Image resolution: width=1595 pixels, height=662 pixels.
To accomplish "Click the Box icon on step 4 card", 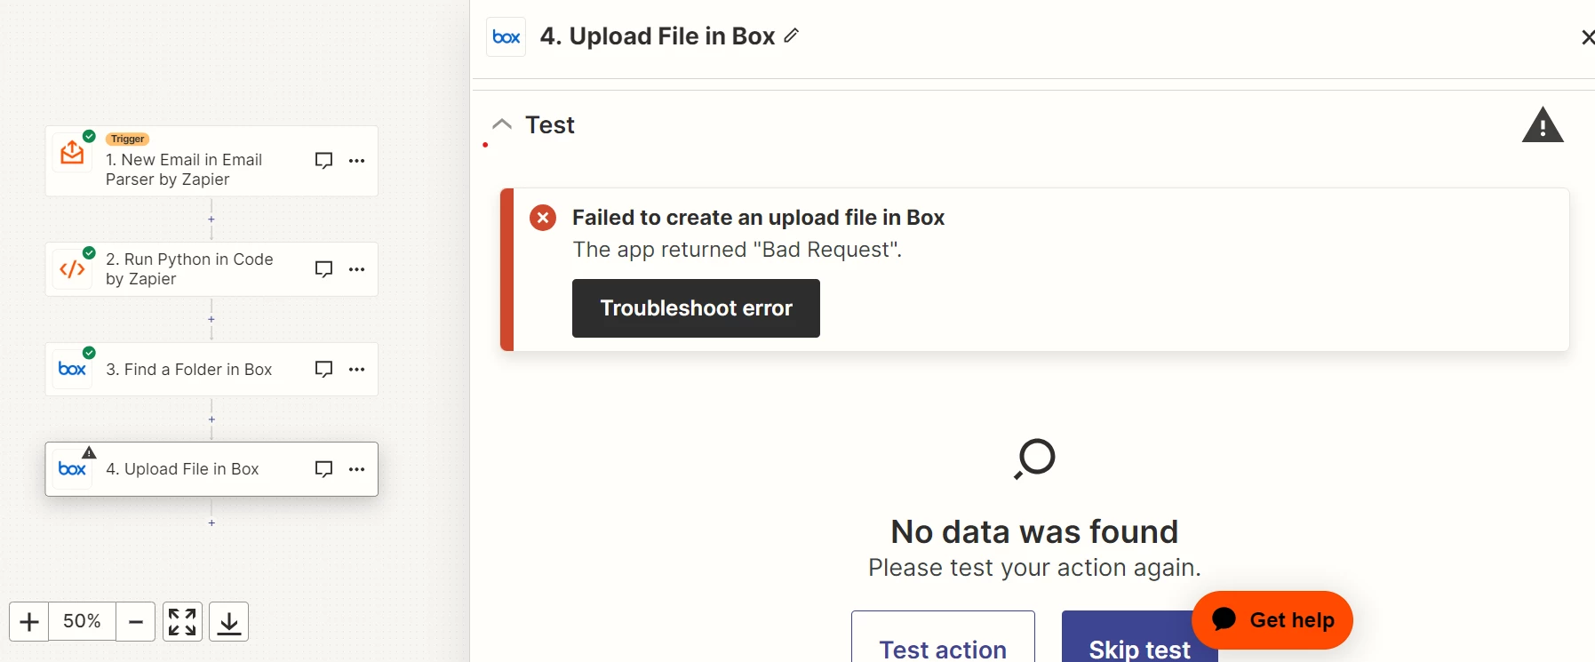I will [x=72, y=469].
